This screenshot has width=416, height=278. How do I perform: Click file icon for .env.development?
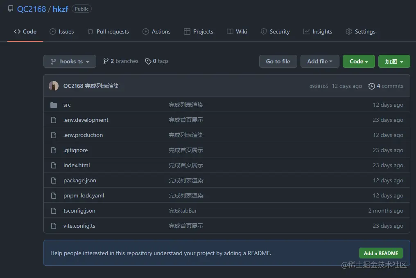tap(54, 120)
